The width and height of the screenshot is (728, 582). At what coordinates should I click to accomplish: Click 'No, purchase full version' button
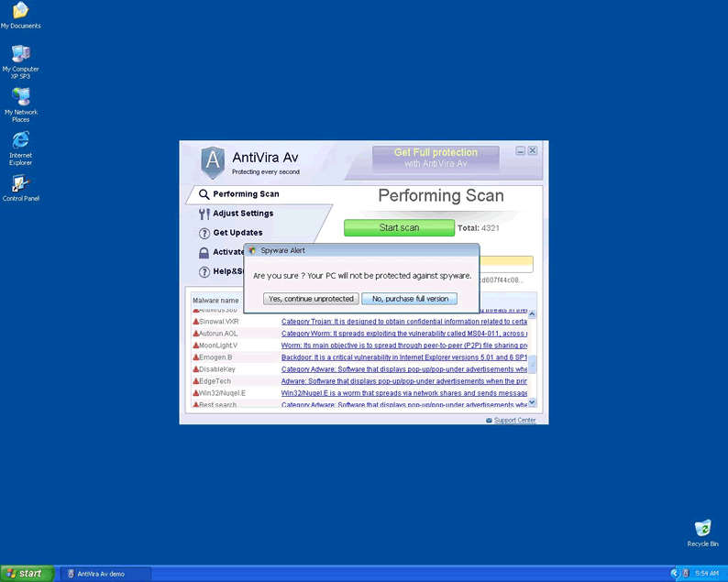point(410,299)
